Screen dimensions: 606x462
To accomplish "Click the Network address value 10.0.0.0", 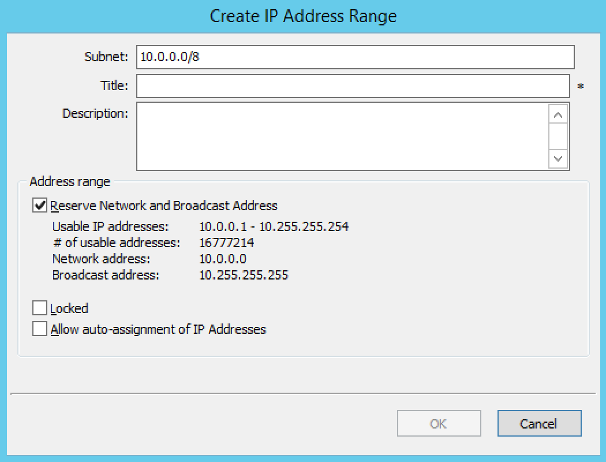I will pyautogui.click(x=222, y=259).
